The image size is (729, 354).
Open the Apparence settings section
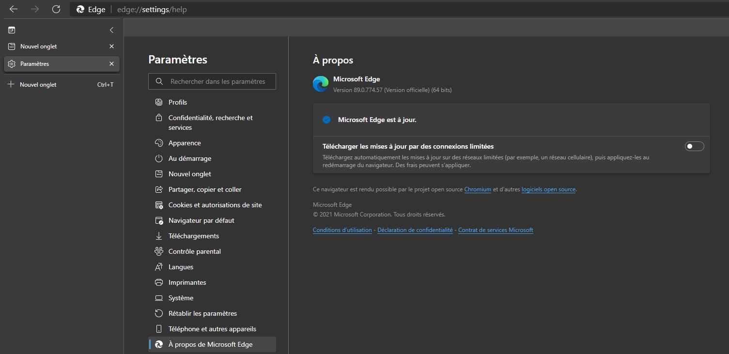pyautogui.click(x=184, y=143)
